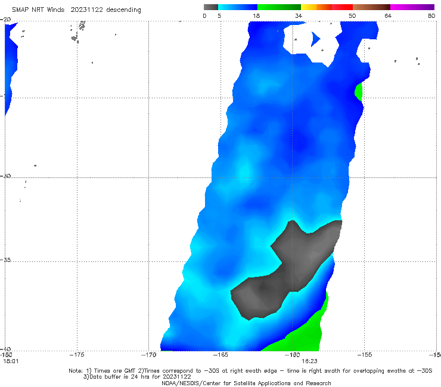Click the magenta 64-80 color bar segment
Screen dimensions: 441x387
[412, 7]
